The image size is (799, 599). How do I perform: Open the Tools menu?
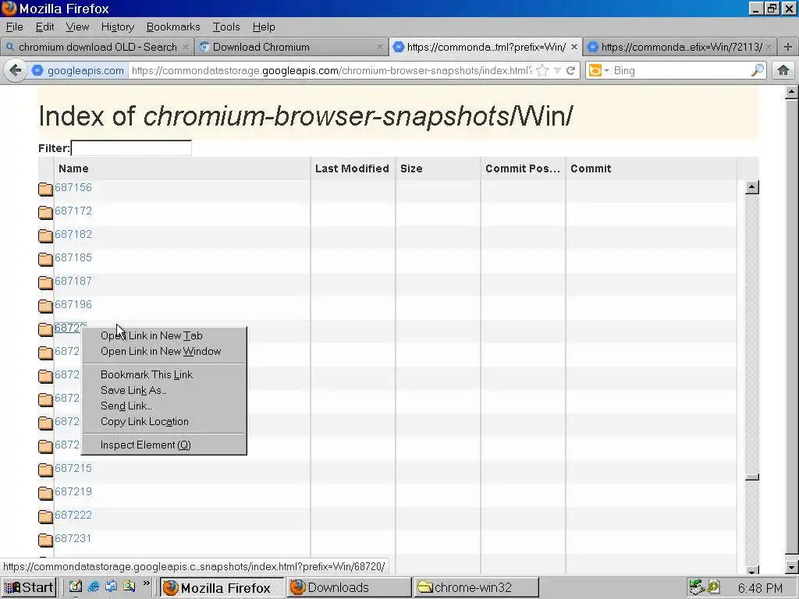click(x=226, y=27)
